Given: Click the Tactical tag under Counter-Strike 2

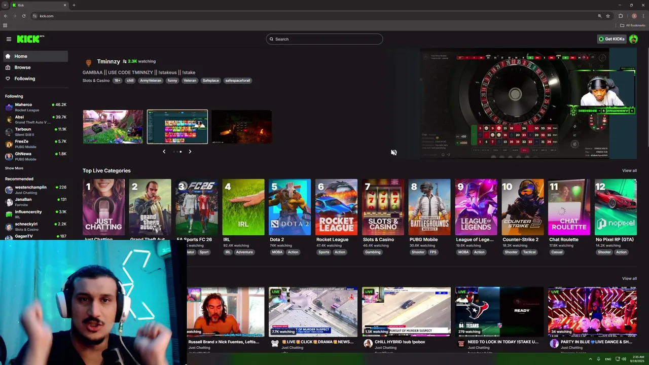Looking at the screenshot, I should click(529, 252).
